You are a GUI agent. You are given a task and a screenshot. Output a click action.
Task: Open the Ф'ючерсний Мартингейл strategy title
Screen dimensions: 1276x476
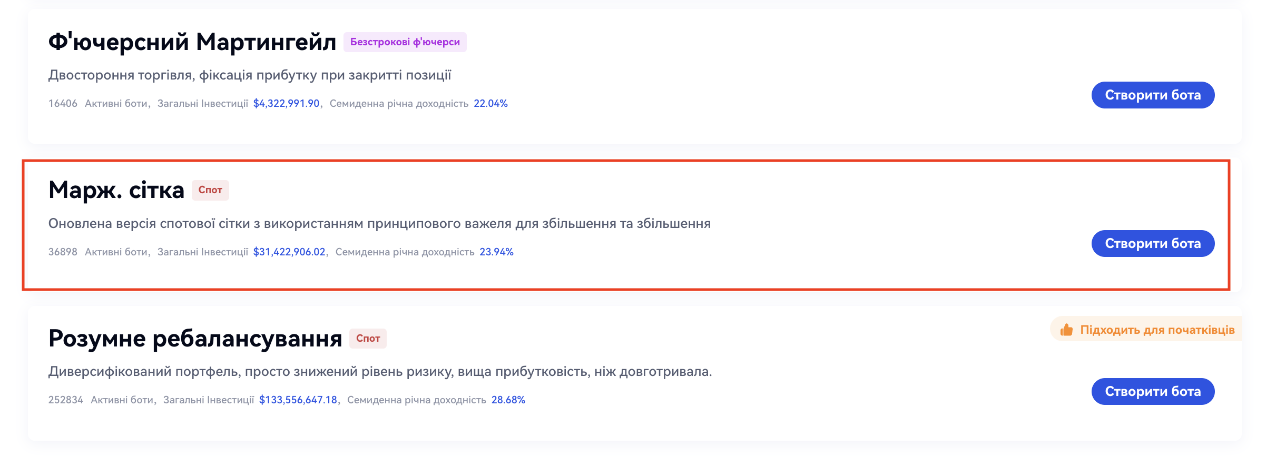(192, 42)
